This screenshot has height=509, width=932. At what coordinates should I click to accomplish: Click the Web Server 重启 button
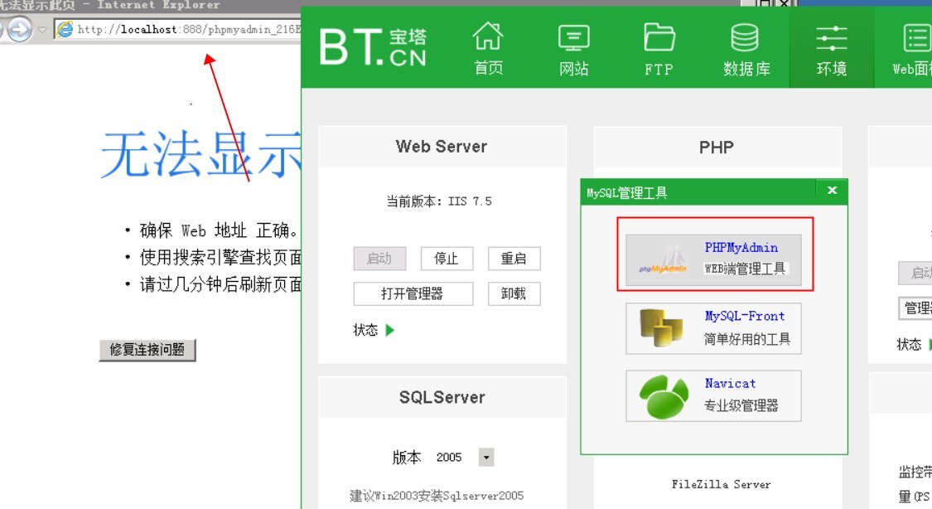click(x=514, y=259)
